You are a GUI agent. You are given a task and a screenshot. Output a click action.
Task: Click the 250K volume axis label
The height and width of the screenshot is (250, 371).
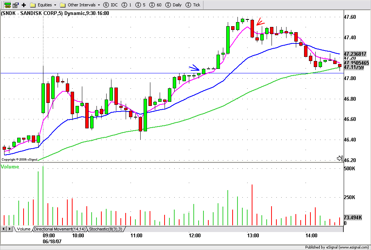tap(349, 197)
